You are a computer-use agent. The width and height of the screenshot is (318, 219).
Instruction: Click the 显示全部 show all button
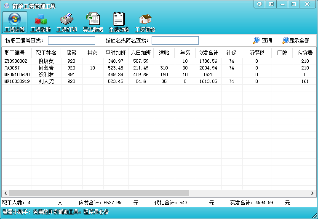pyautogui.click(x=296, y=40)
